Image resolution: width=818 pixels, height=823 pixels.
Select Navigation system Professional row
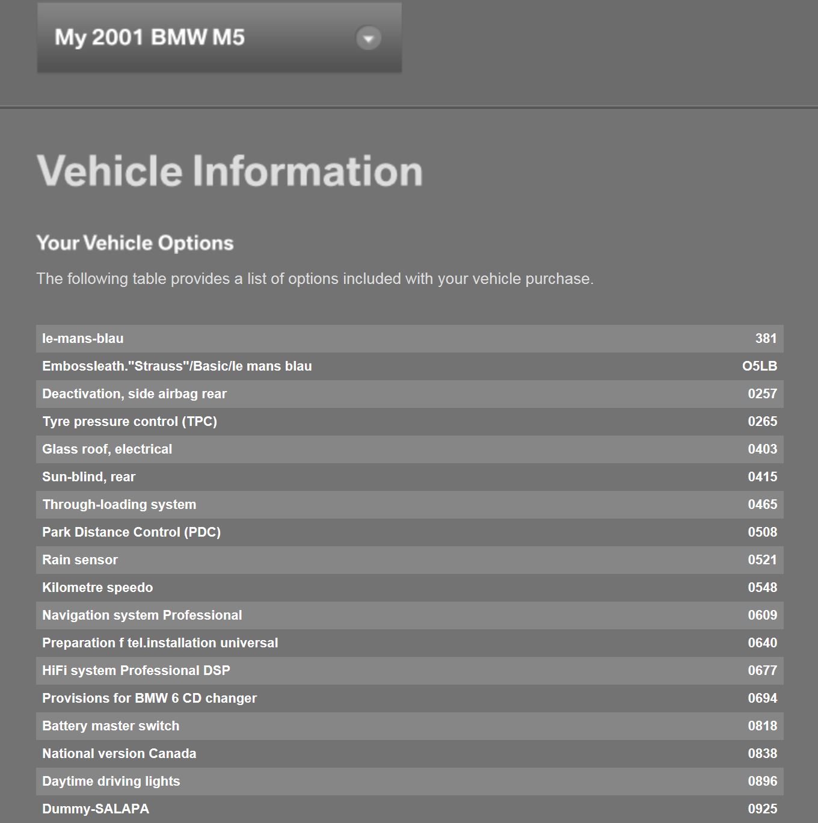pyautogui.click(x=410, y=615)
